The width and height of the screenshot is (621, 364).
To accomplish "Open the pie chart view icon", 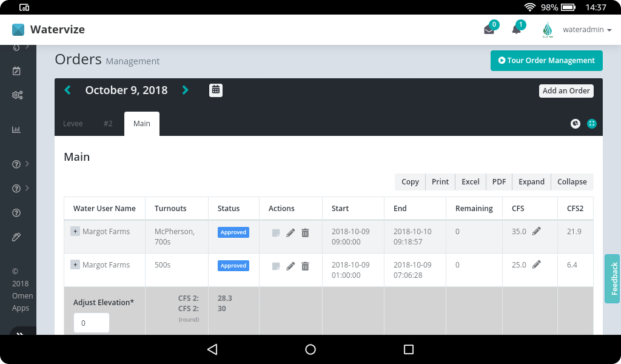I will click(x=576, y=124).
